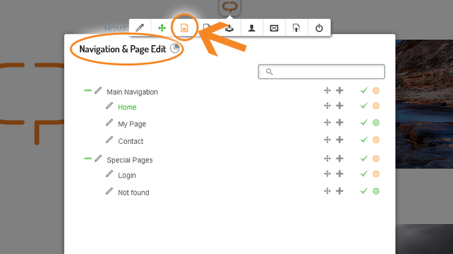This screenshot has width=453, height=254.
Task: Open the Not found page entry
Action: [133, 192]
